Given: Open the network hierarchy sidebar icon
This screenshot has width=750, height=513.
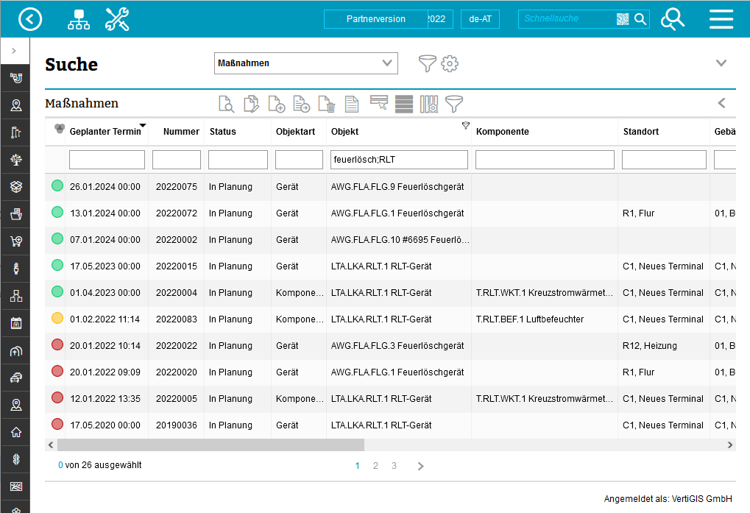Looking at the screenshot, I should tap(15, 296).
